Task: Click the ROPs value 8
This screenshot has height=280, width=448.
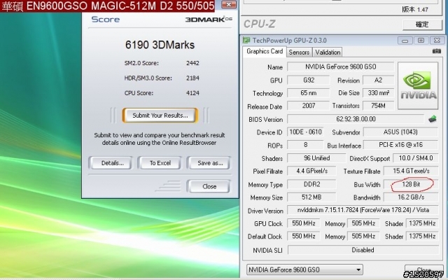Action: click(x=305, y=145)
